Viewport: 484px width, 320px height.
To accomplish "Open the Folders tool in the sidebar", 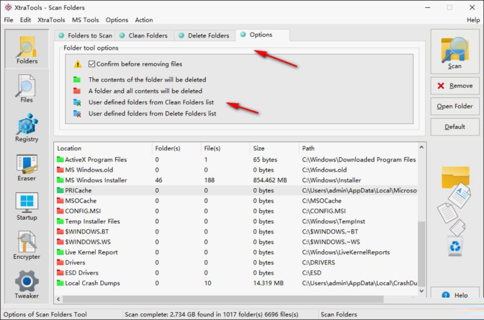I will 27,50.
